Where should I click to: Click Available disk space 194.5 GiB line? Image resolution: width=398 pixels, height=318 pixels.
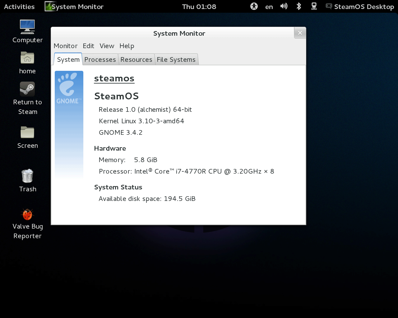click(x=147, y=199)
